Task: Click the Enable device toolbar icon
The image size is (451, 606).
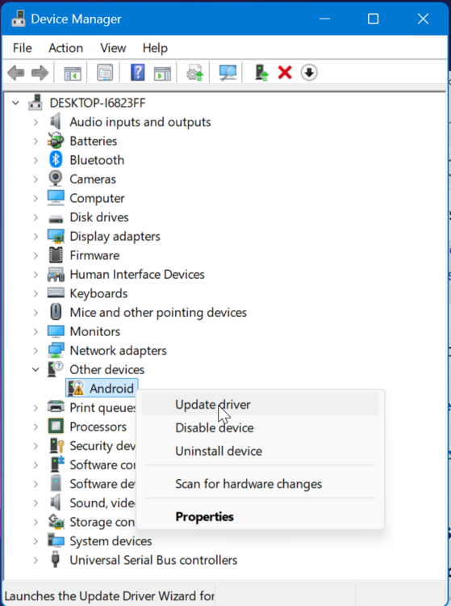Action: [261, 72]
